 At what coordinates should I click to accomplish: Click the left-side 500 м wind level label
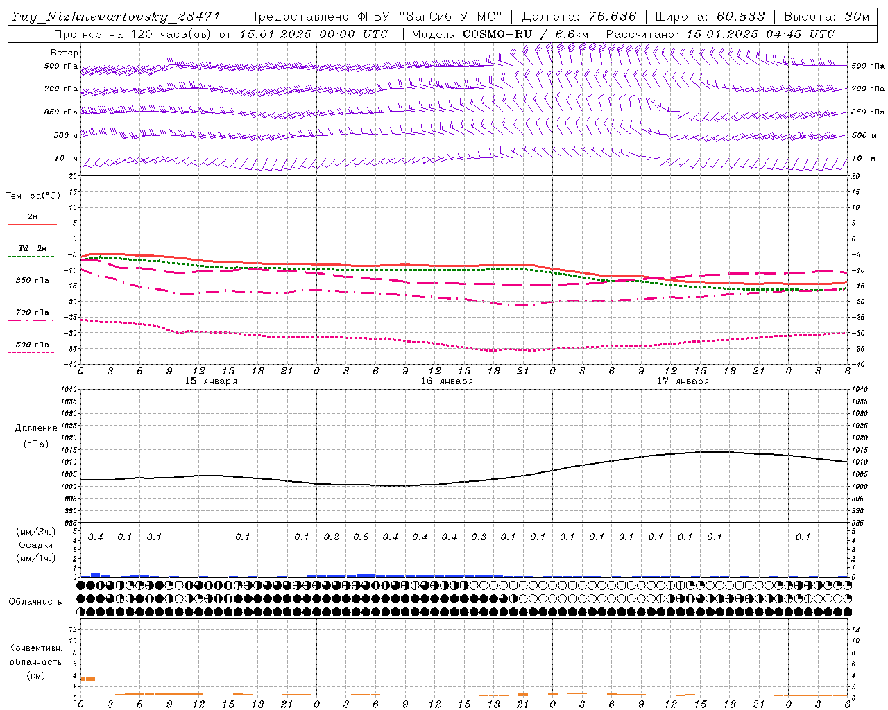pyautogui.click(x=66, y=135)
